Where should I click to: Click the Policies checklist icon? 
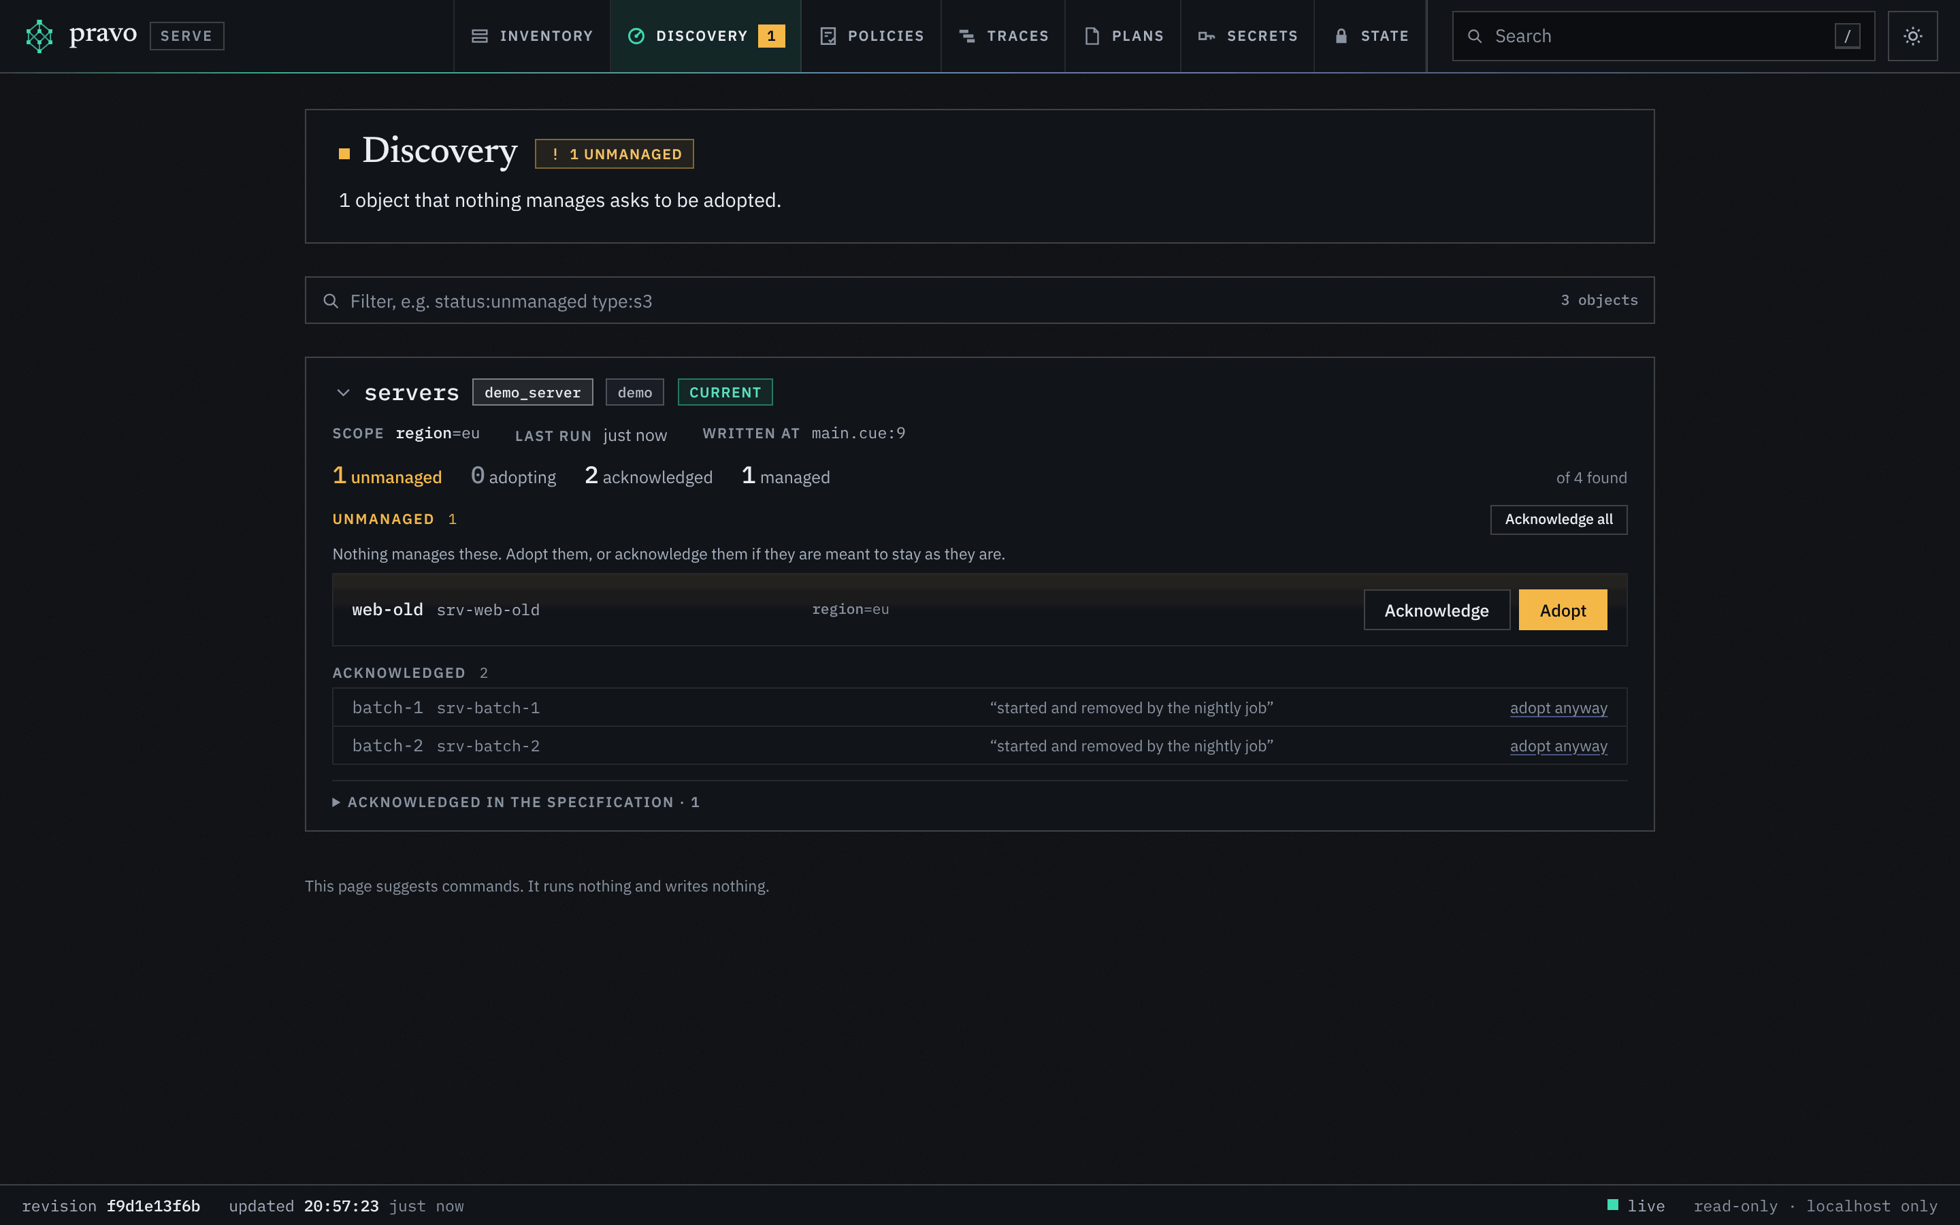click(x=828, y=35)
